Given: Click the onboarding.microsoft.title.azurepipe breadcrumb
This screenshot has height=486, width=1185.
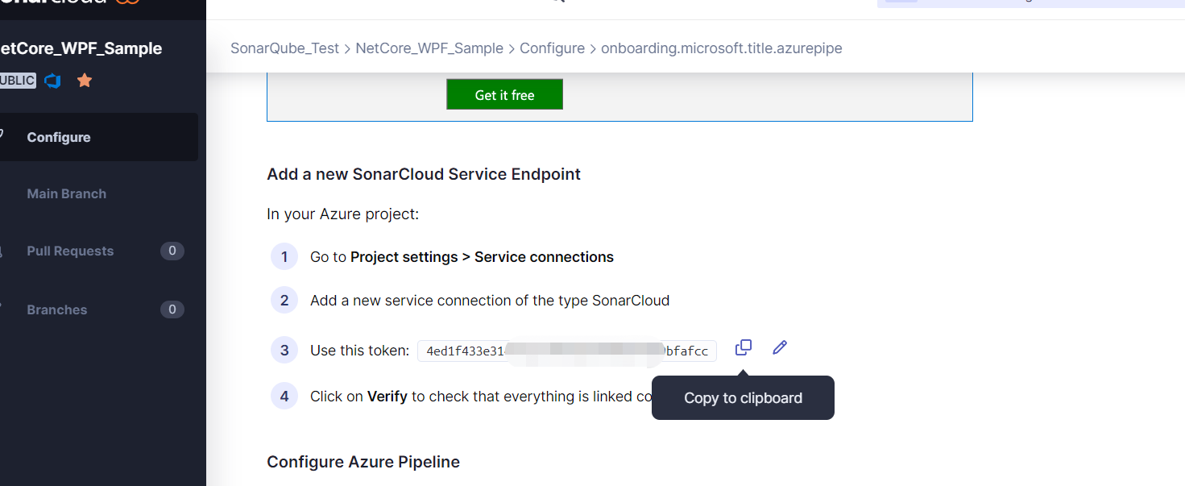Looking at the screenshot, I should 721,48.
